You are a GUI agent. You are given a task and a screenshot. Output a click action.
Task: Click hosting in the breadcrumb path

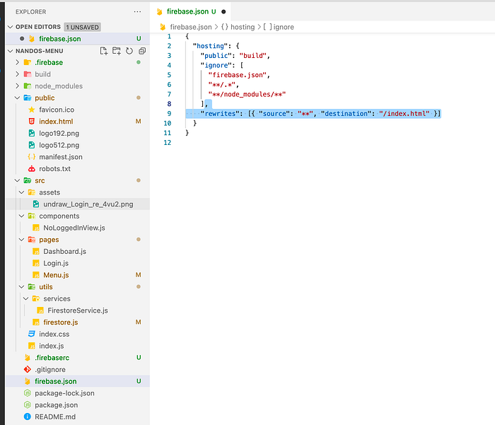coord(243,27)
